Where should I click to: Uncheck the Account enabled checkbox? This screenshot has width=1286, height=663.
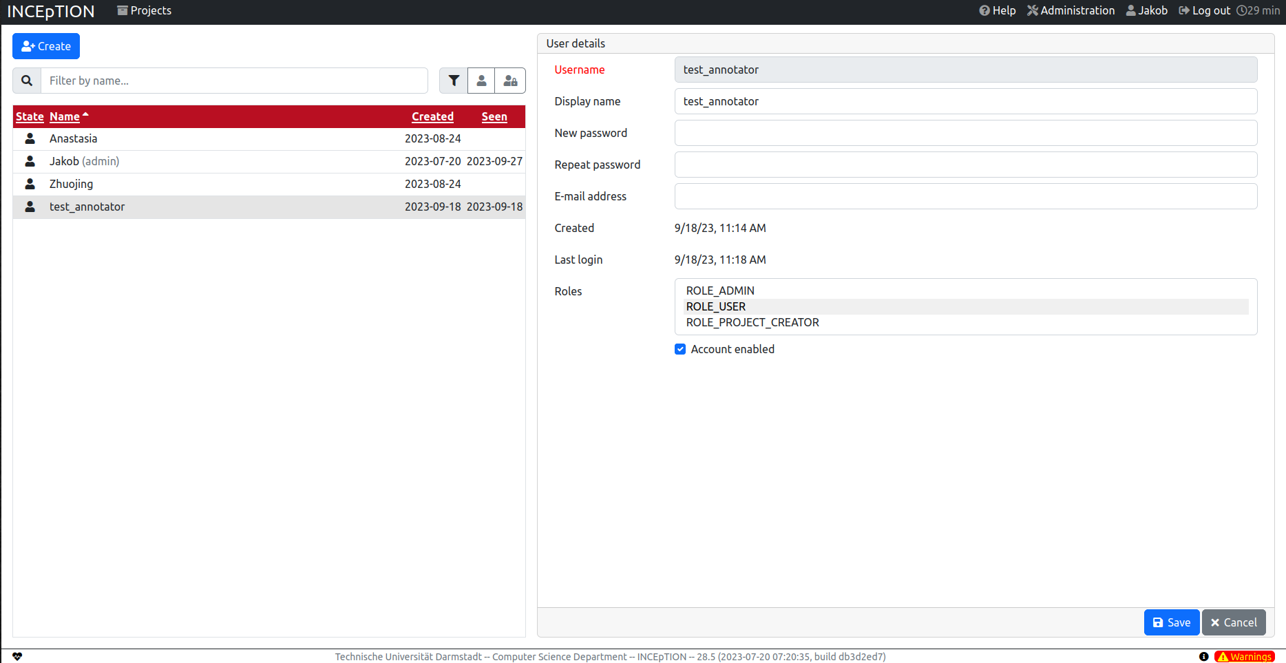680,349
